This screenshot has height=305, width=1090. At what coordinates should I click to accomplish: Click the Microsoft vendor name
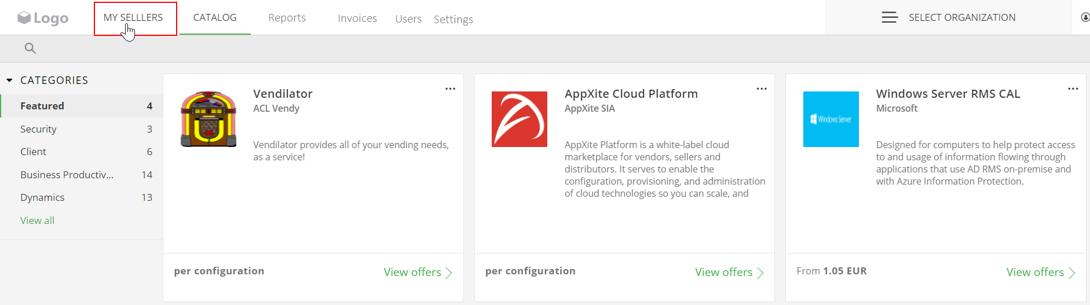(897, 108)
